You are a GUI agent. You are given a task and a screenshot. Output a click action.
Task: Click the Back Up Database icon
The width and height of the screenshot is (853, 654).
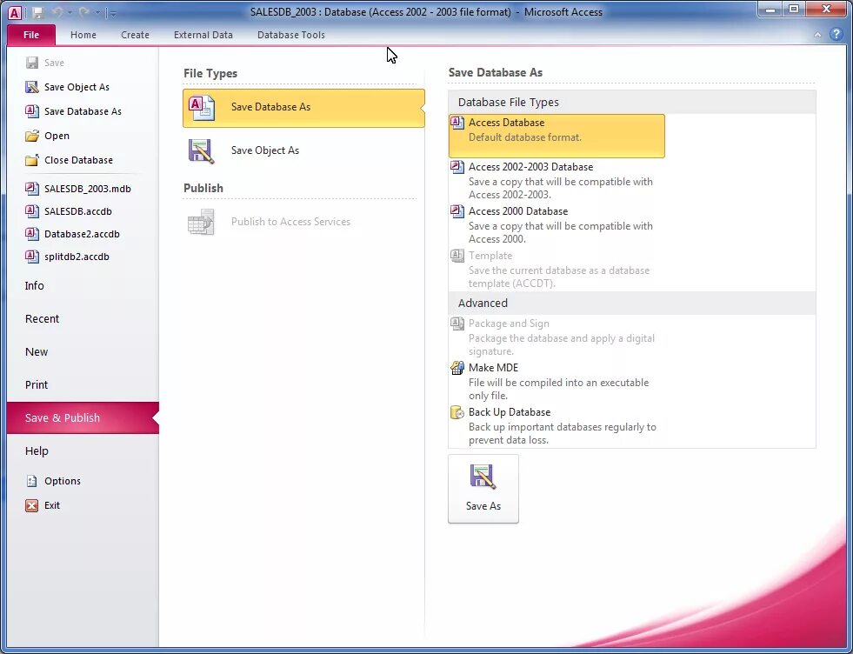pyautogui.click(x=457, y=412)
